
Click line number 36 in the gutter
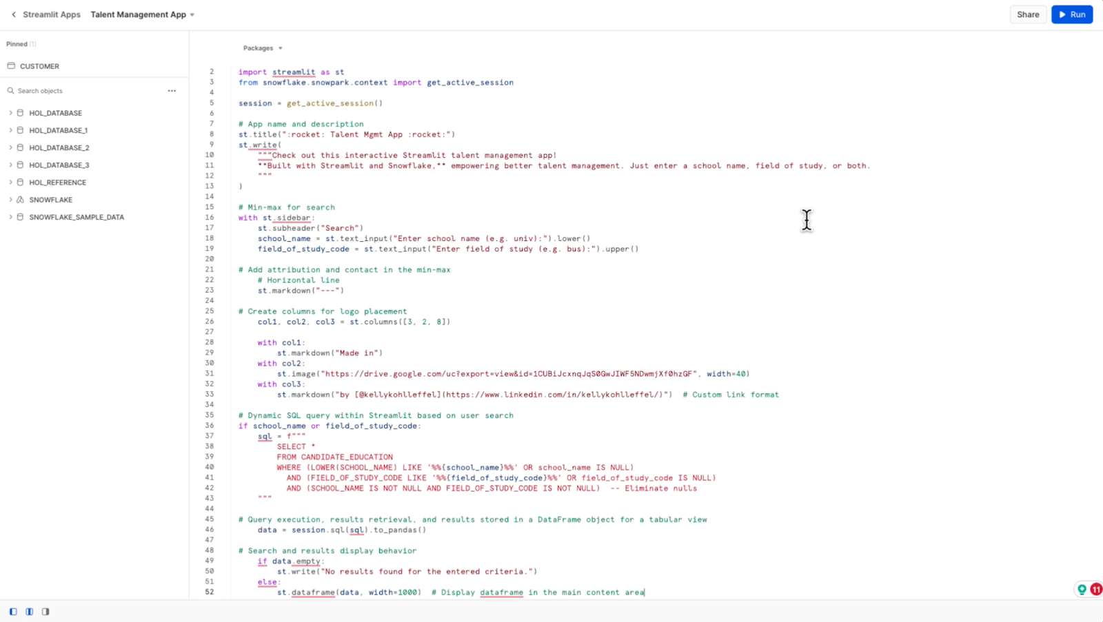(x=209, y=426)
